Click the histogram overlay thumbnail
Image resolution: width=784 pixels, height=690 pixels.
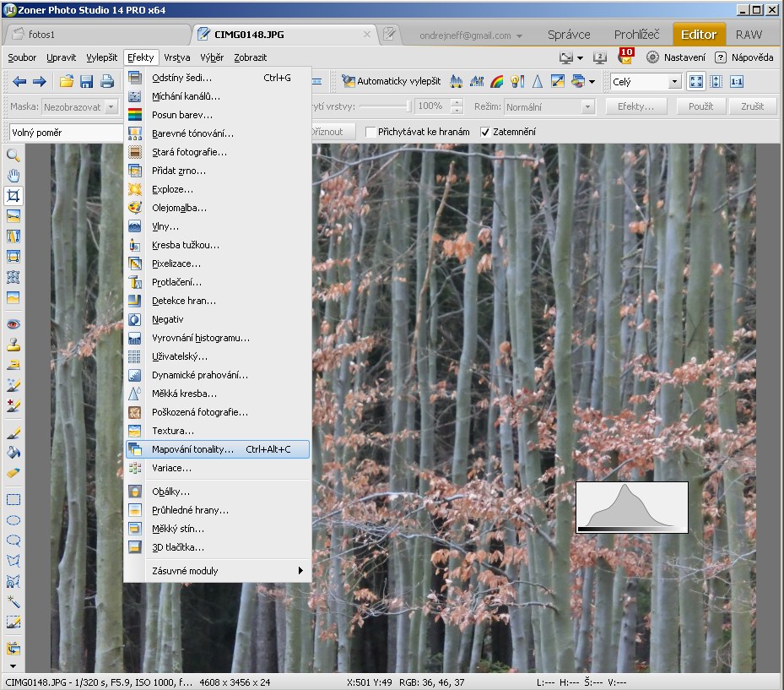coord(631,508)
